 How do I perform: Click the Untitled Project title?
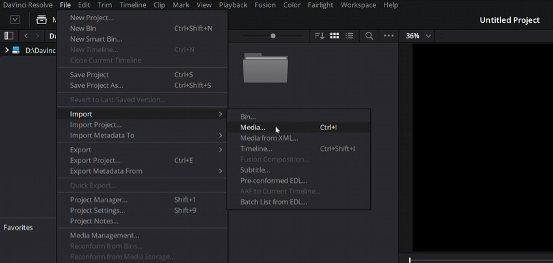pos(509,20)
